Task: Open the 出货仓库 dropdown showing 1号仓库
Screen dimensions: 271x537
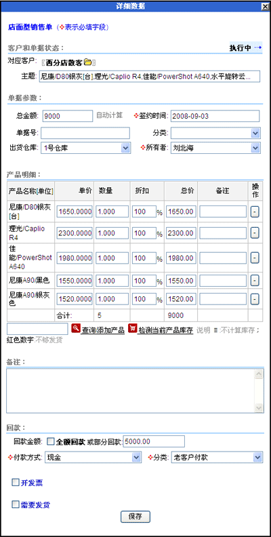Action: [x=85, y=148]
